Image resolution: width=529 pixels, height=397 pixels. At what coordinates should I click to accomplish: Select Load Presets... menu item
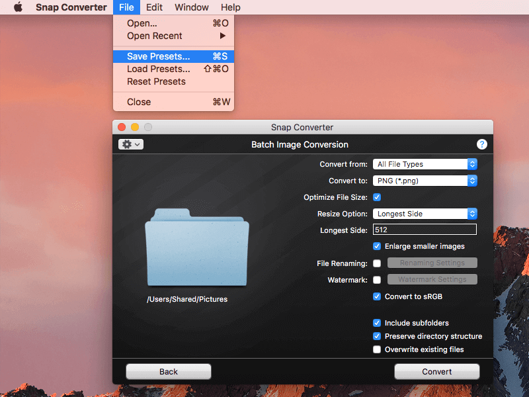click(173, 69)
